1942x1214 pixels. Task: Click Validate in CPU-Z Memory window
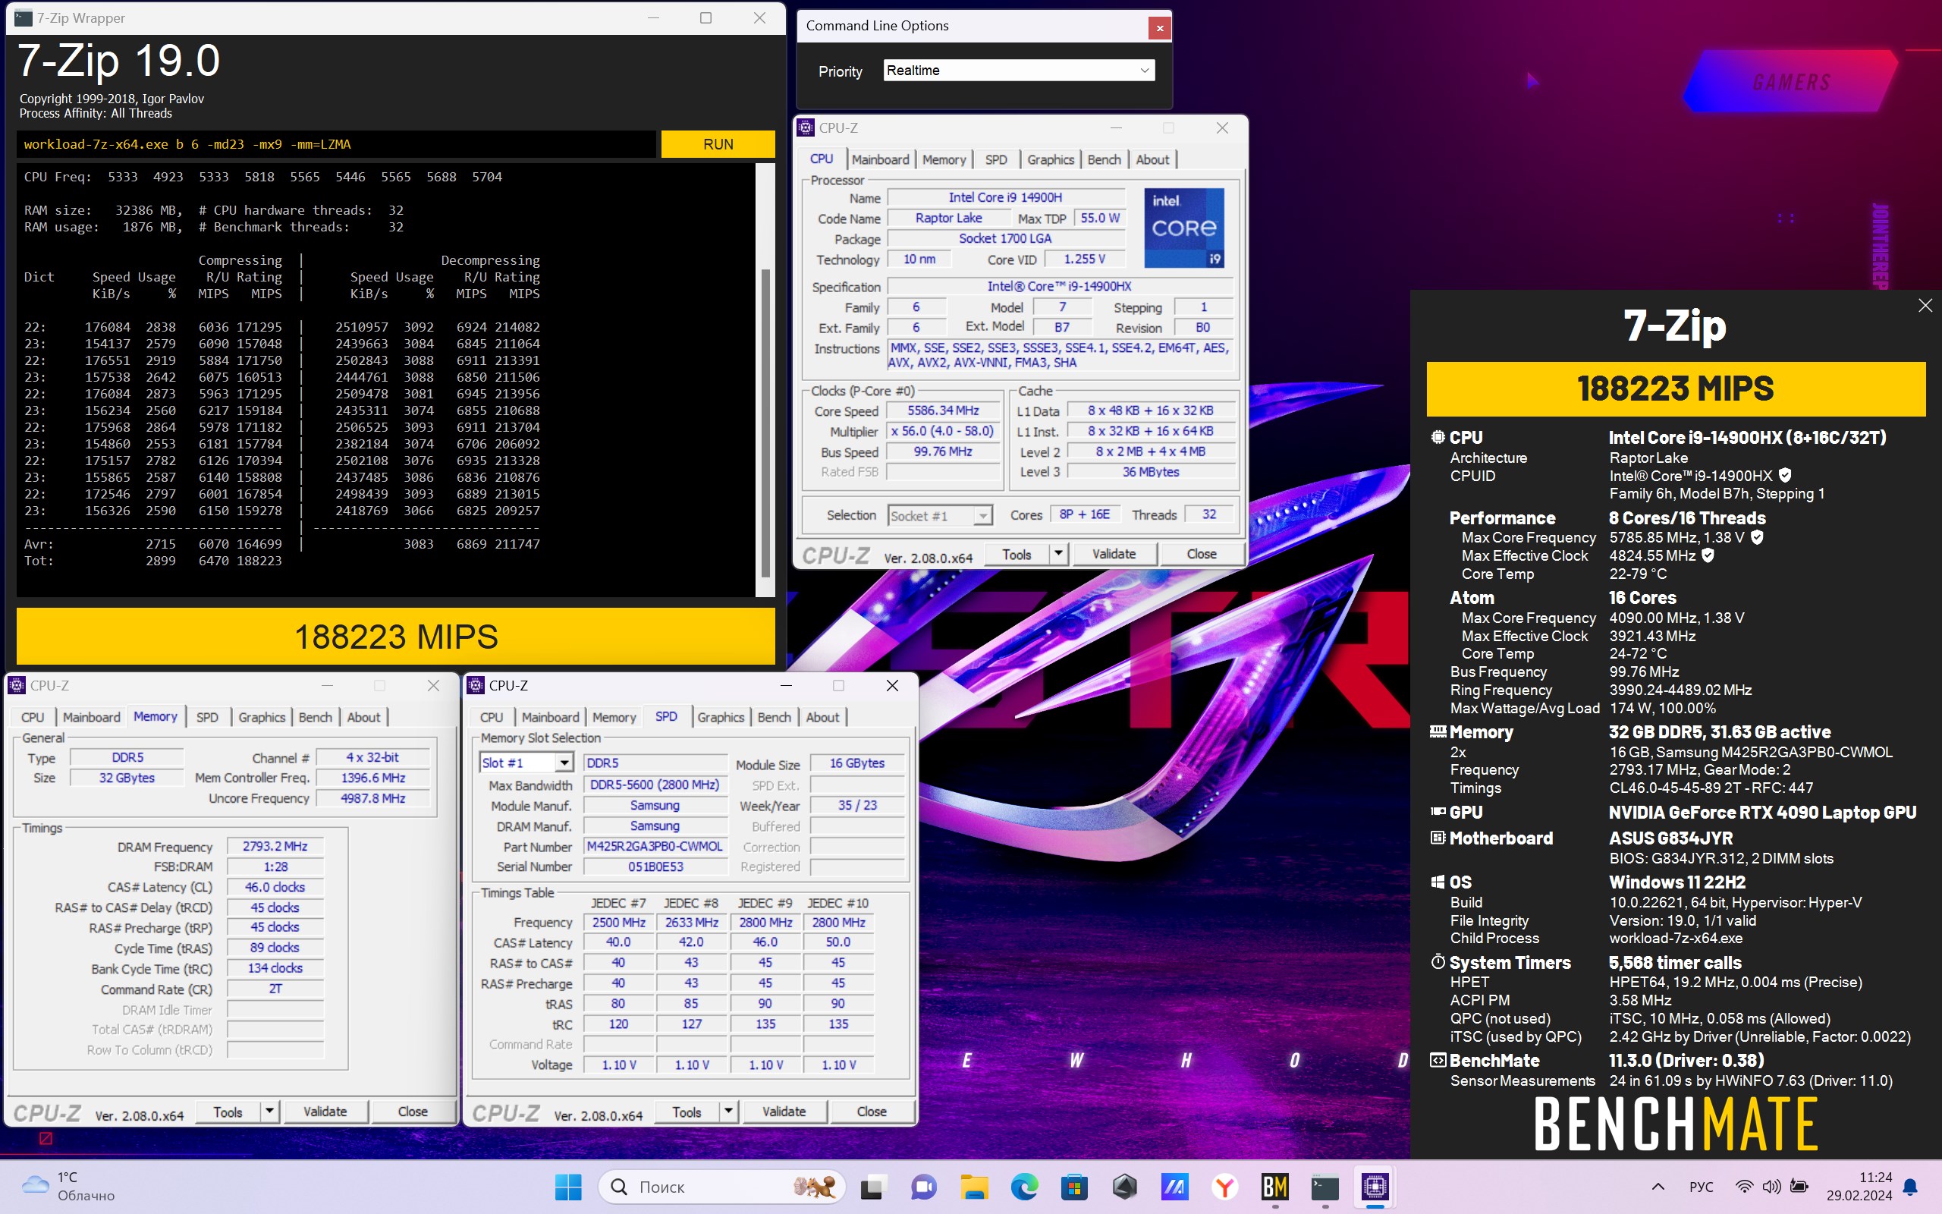(x=325, y=1112)
